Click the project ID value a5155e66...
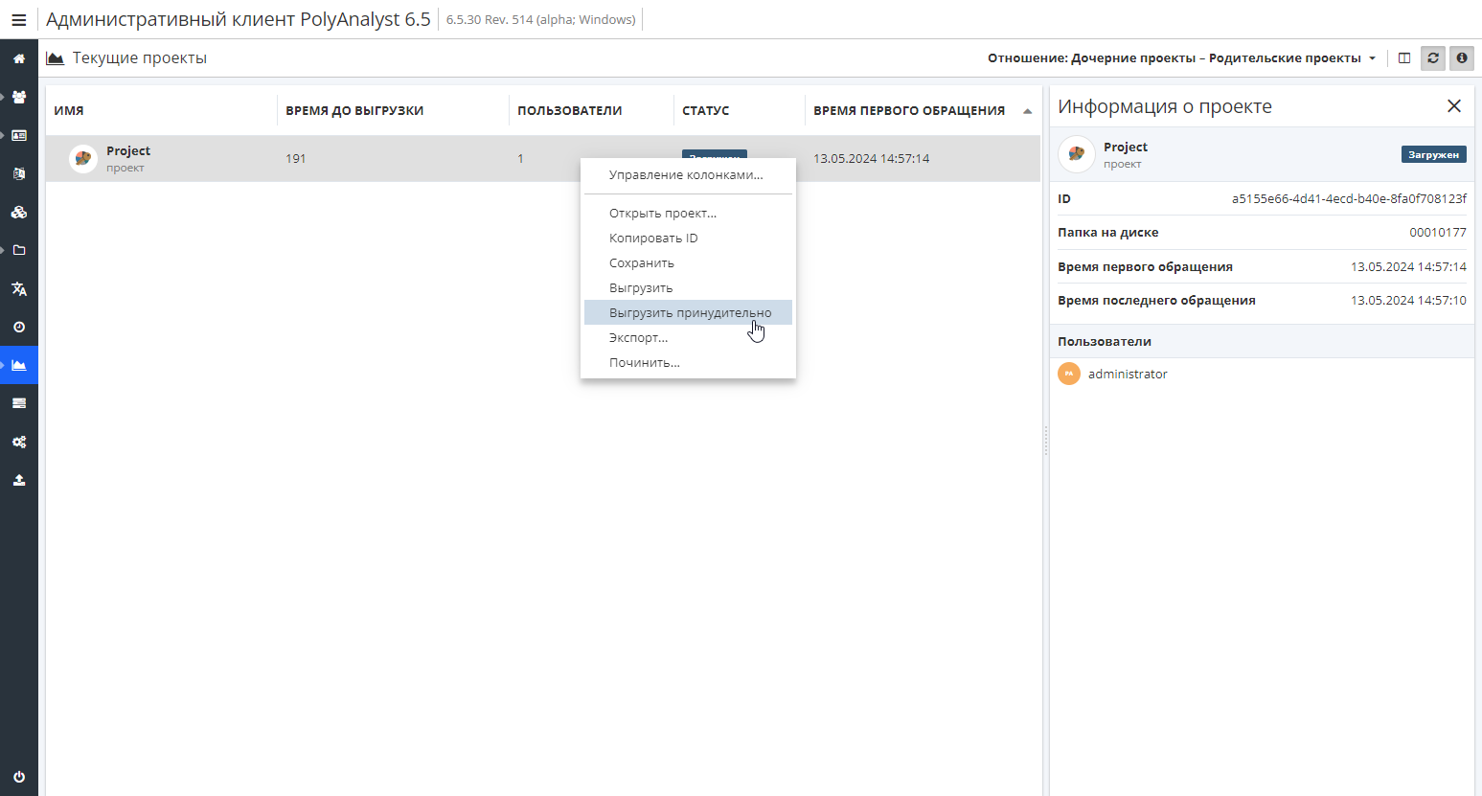This screenshot has height=796, width=1482. tap(1349, 198)
